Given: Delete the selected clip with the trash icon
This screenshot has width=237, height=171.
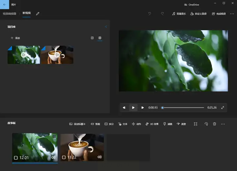Looking at the screenshot, I should pos(214,124).
